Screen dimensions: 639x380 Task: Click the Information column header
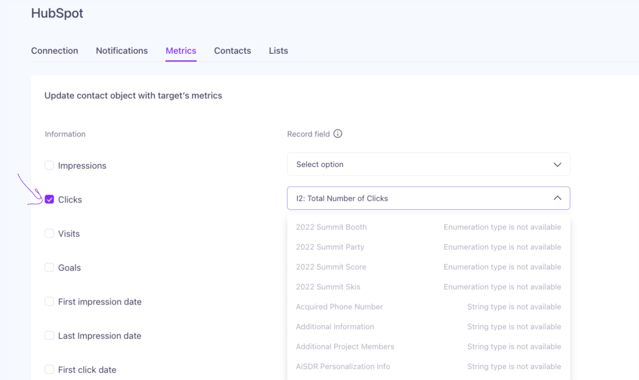65,134
